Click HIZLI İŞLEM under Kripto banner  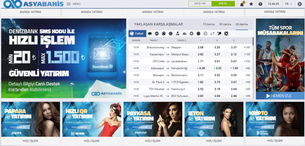pos(275,141)
